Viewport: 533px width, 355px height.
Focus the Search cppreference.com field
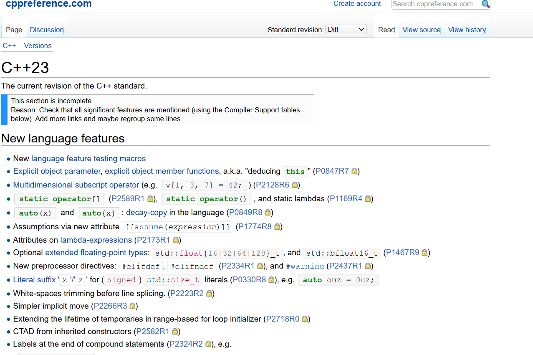click(x=437, y=4)
